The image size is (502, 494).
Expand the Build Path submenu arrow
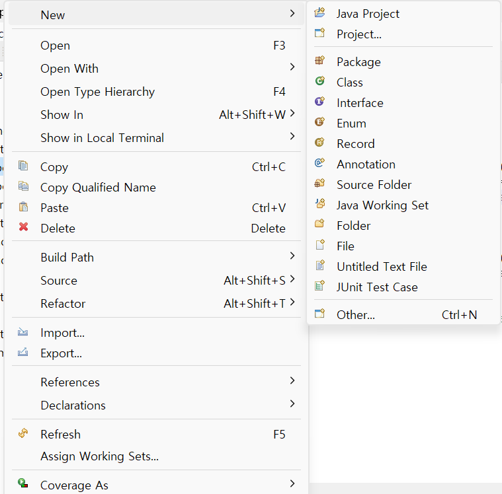[x=292, y=256]
